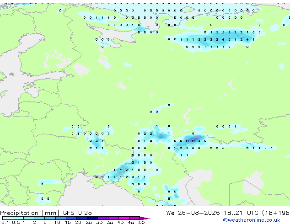Click the '(18+195' forecast offset text
Image resolution: width=290 pixels, height=224 pixels.
pos(276,213)
